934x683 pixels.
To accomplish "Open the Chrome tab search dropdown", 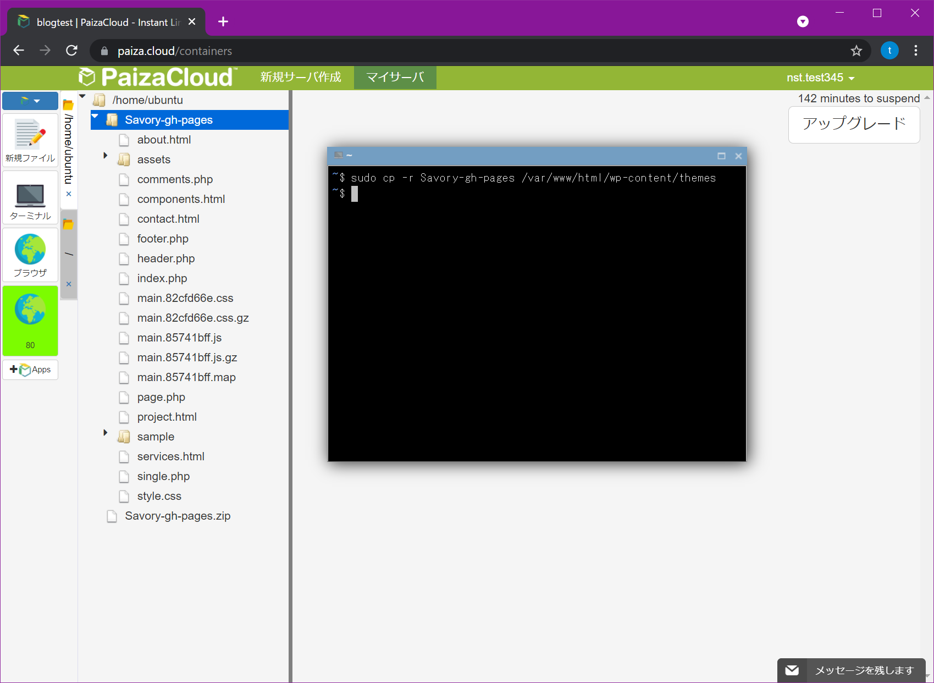I will pyautogui.click(x=803, y=21).
